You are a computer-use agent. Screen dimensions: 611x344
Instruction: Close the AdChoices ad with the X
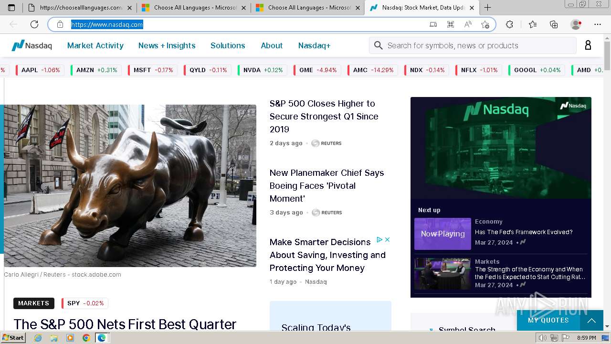coord(388,239)
